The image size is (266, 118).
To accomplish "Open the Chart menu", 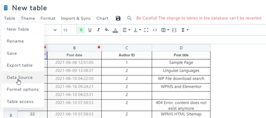I will (x=102, y=18).
